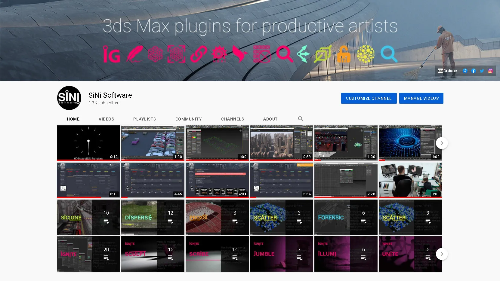
Task: Click the playlist queue icon on Disperse
Action: tap(171, 221)
